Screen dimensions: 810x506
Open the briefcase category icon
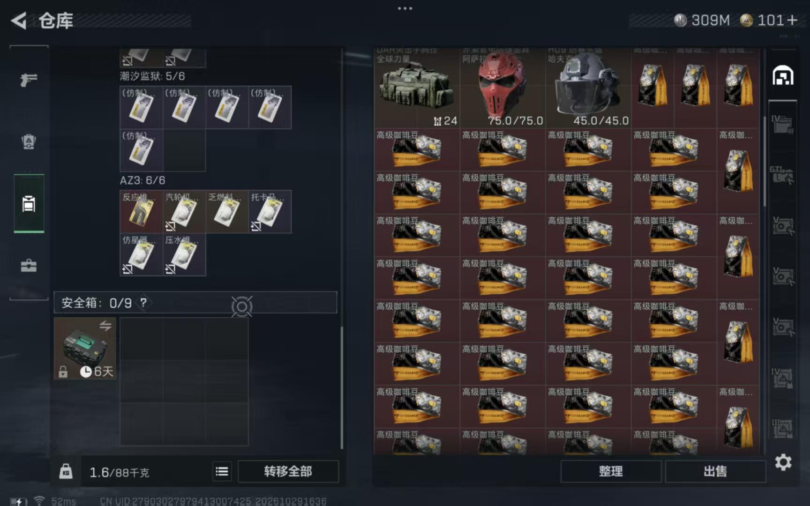pos(29,266)
